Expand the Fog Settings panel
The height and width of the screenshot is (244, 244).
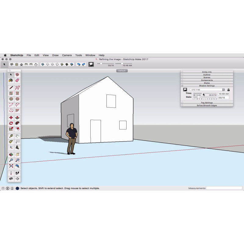[207, 103]
